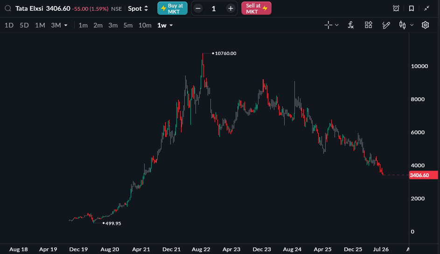Switch to the 2m interval

tap(98, 25)
